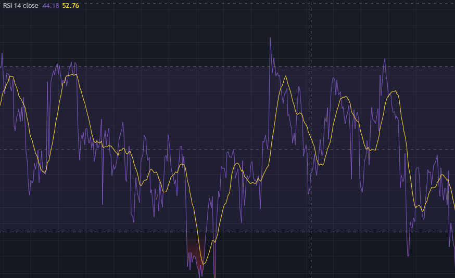The width and height of the screenshot is (455, 278).
Task: Click the purple RSI peak at far left edge
Action: pyautogui.click(x=2, y=54)
